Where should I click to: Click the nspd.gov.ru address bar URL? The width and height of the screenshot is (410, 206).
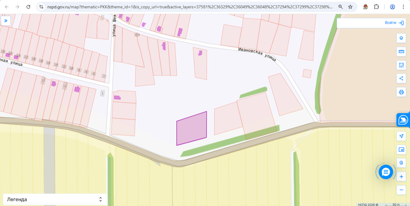[x=190, y=7]
